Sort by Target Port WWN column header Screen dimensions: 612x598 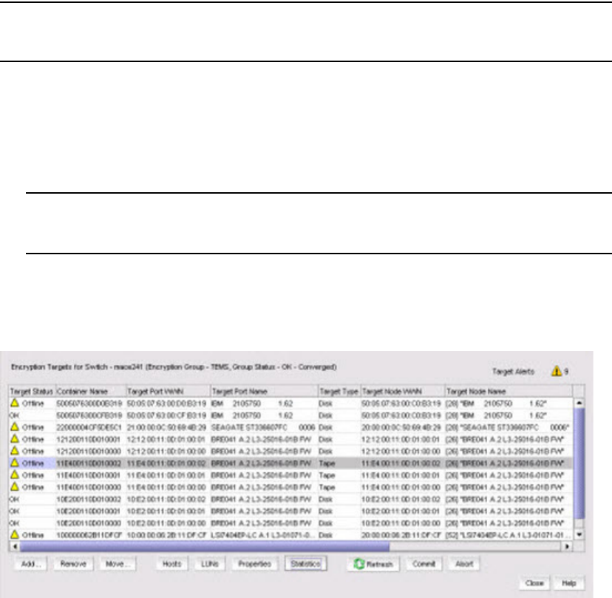click(x=169, y=391)
